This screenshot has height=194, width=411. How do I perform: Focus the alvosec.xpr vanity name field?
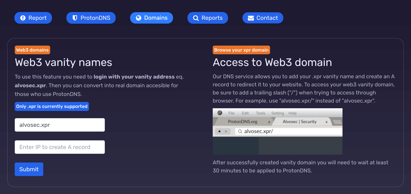tap(60, 125)
